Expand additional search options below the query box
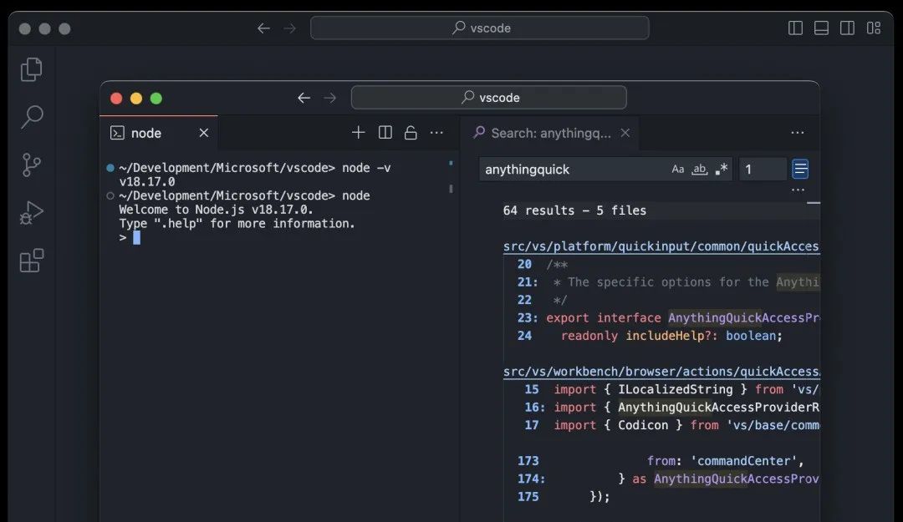This screenshot has height=522, width=903. coord(798,190)
